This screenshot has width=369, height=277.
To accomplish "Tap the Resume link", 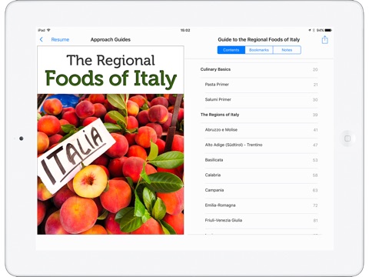I will [x=60, y=39].
